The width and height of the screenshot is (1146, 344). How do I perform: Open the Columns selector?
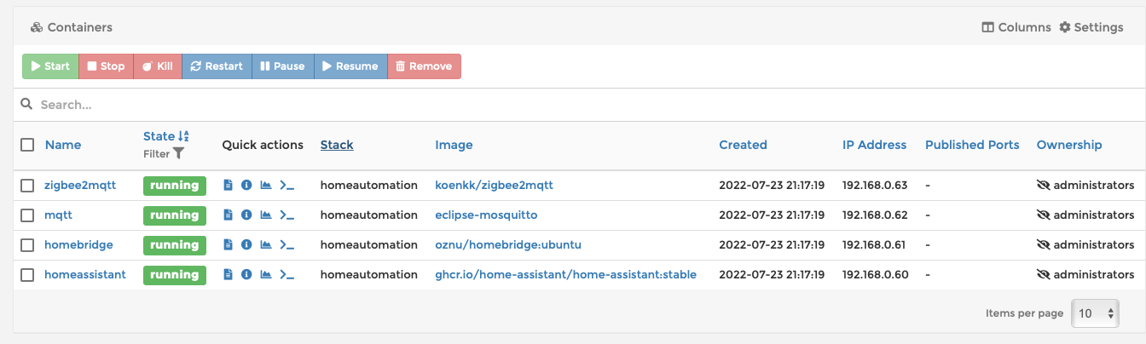(x=1016, y=27)
